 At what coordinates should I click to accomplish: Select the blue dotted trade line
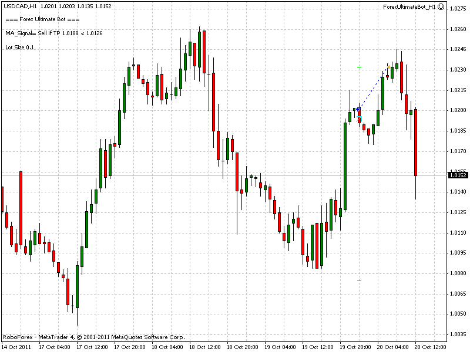point(373,89)
